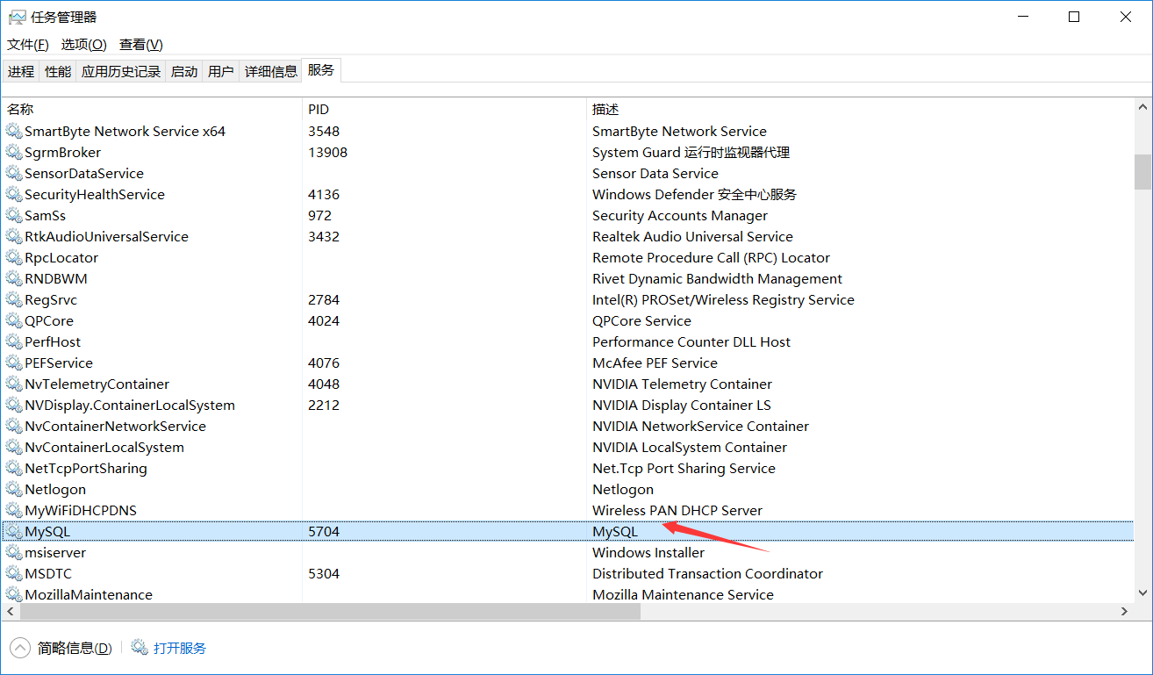Switch to the 应用历史记录 tab
Viewport: 1153px width, 675px height.
(121, 72)
